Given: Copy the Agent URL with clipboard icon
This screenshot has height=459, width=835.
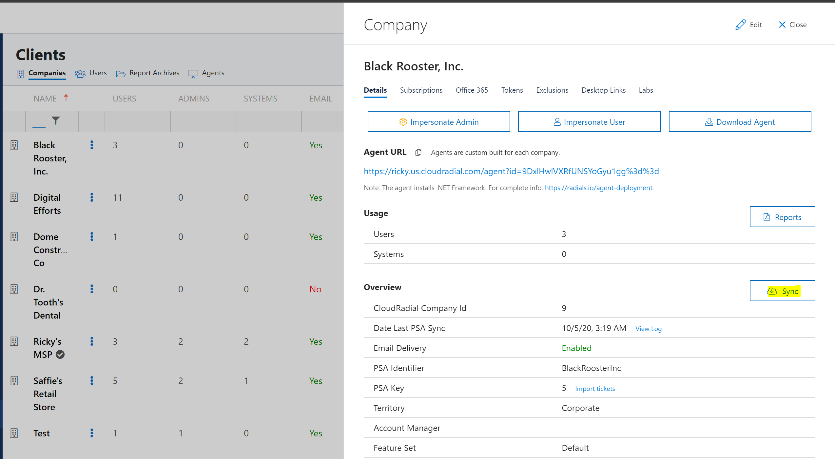Looking at the screenshot, I should tap(418, 152).
